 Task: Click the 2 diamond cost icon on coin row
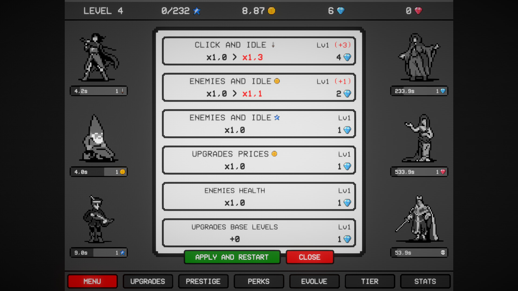coord(347,94)
